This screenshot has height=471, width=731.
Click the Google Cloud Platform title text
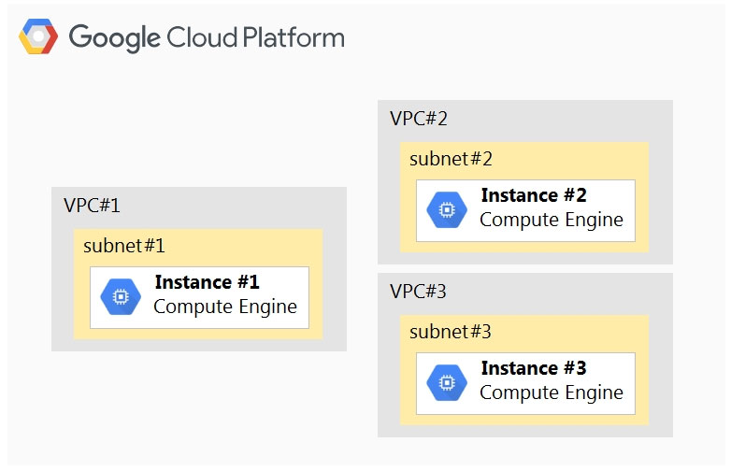click(x=207, y=38)
